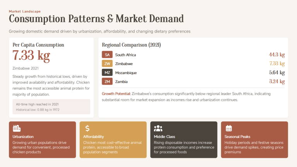Click the Market Landscape section label
The width and height of the screenshot is (297, 167).
(25, 11)
